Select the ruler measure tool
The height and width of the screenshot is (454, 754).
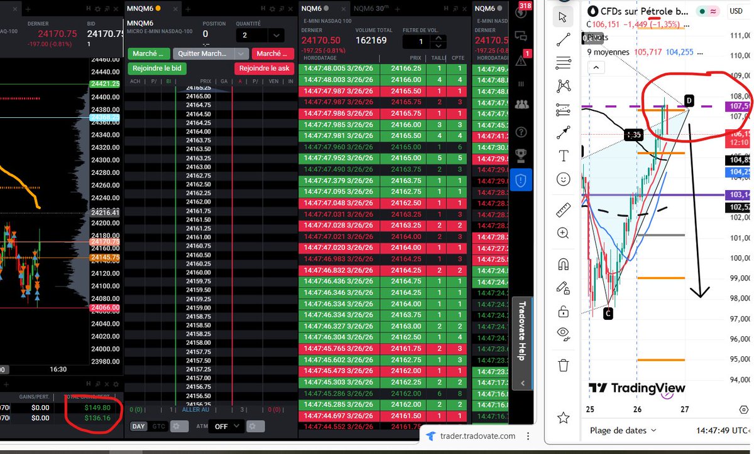tap(563, 210)
